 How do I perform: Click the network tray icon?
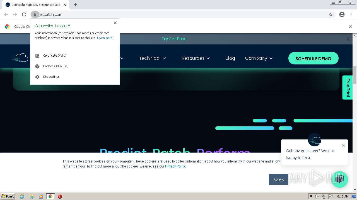tap(324, 196)
